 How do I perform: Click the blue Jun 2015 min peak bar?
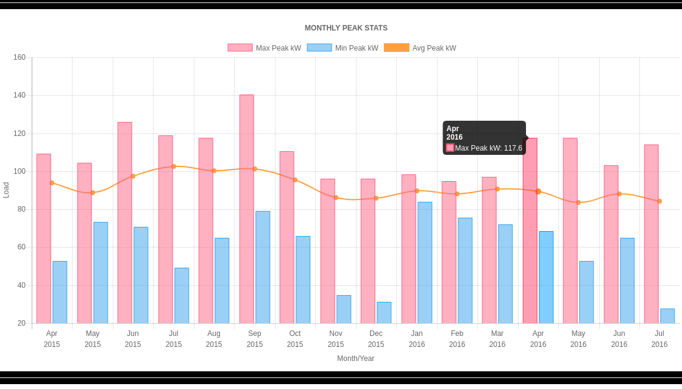pyautogui.click(x=141, y=275)
